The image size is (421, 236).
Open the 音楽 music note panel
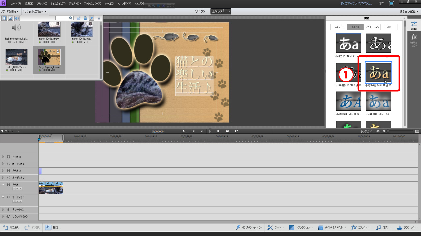pos(379,227)
